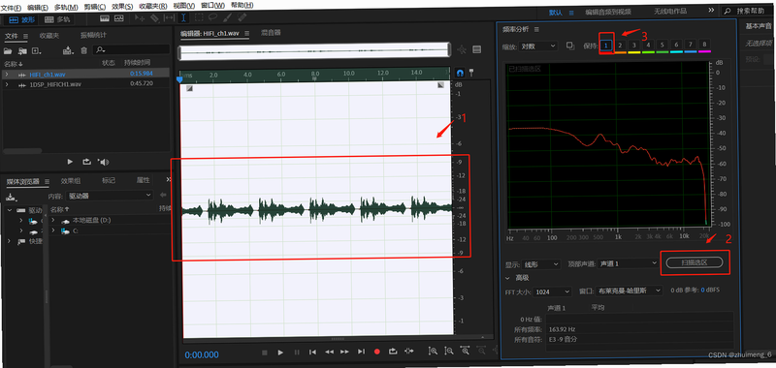
Task: Click Insert into Multitrack icon
Action: click(68, 50)
